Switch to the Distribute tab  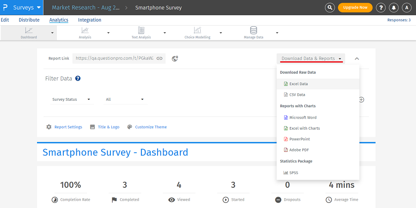[29, 20]
